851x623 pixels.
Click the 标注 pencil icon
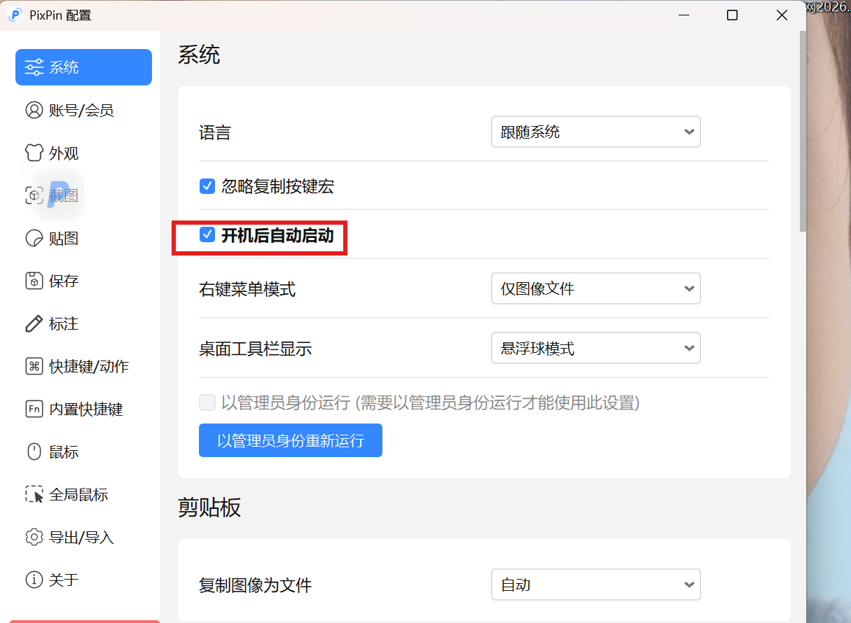34,323
